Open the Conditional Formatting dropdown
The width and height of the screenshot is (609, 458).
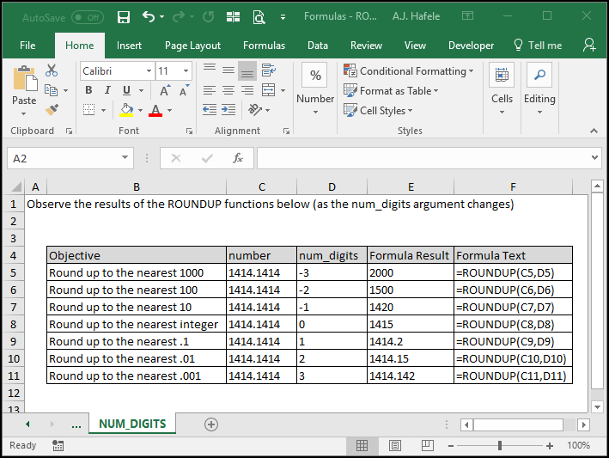coord(409,71)
